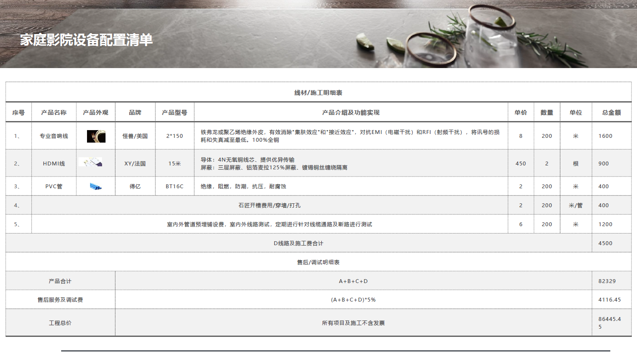Select the 线材/施工明细表 heading
Image resolution: width=637 pixels, height=358 pixels.
(318, 93)
